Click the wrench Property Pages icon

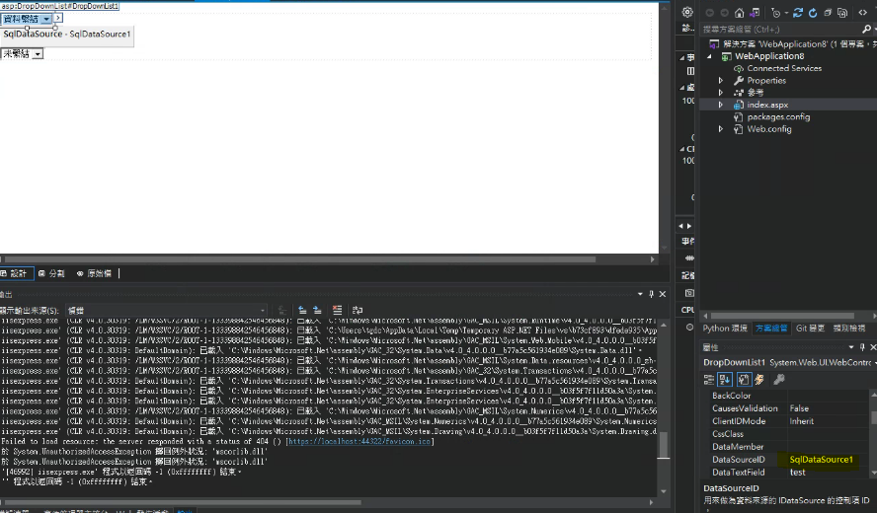coord(778,380)
